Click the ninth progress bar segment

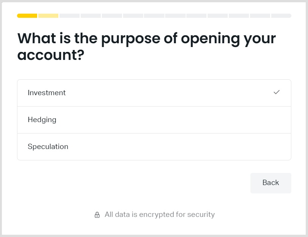[197, 16]
